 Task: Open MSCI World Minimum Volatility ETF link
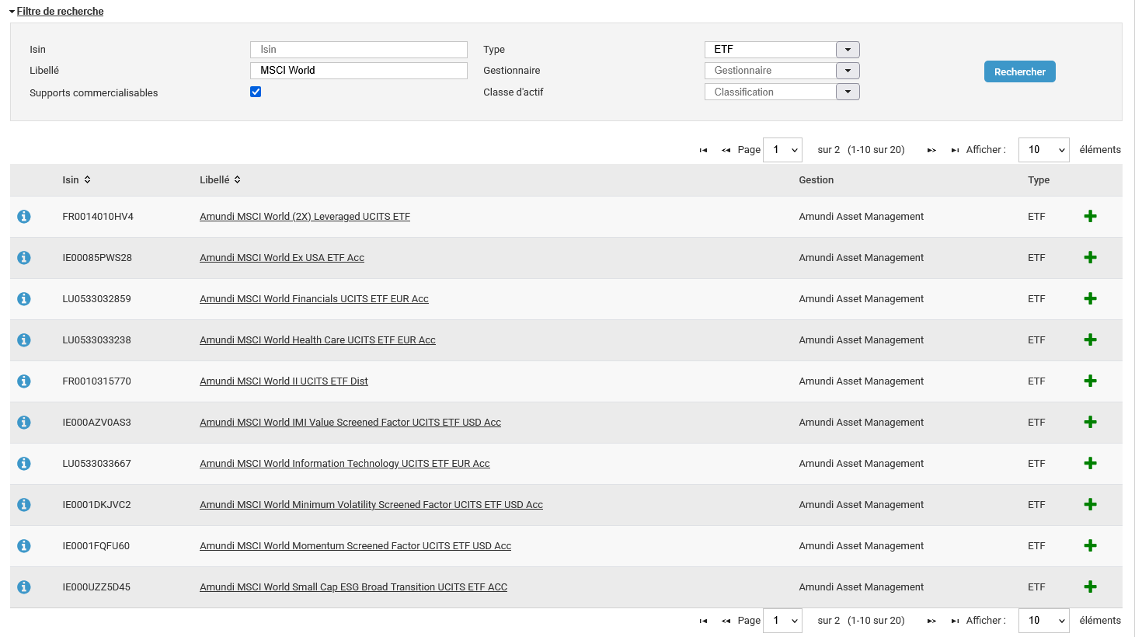[x=371, y=505]
